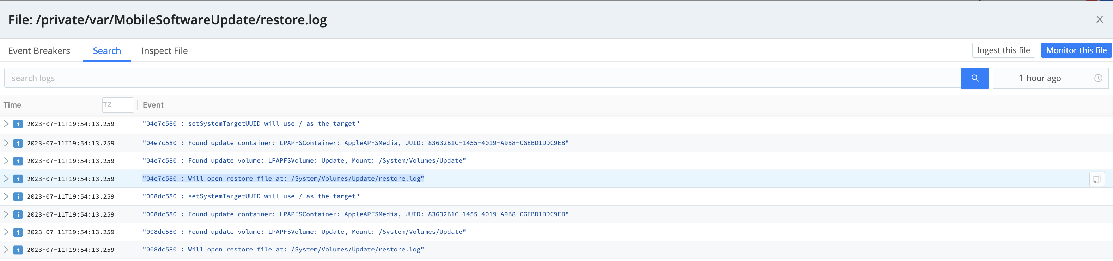Click info icon on first setSystemTargetUUID event

[18, 124]
